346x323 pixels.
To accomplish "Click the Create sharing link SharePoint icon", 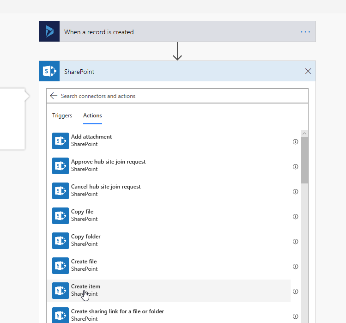I will coord(61,315).
